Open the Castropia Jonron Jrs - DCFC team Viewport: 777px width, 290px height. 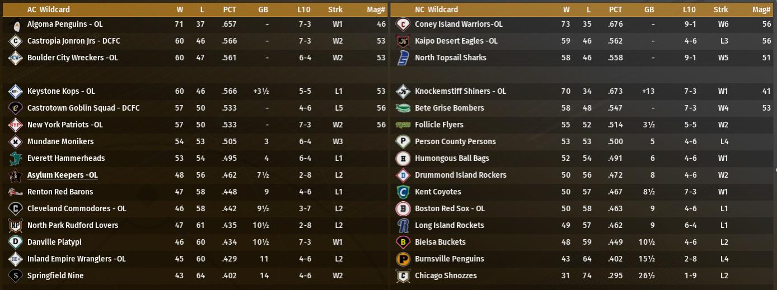(x=73, y=41)
